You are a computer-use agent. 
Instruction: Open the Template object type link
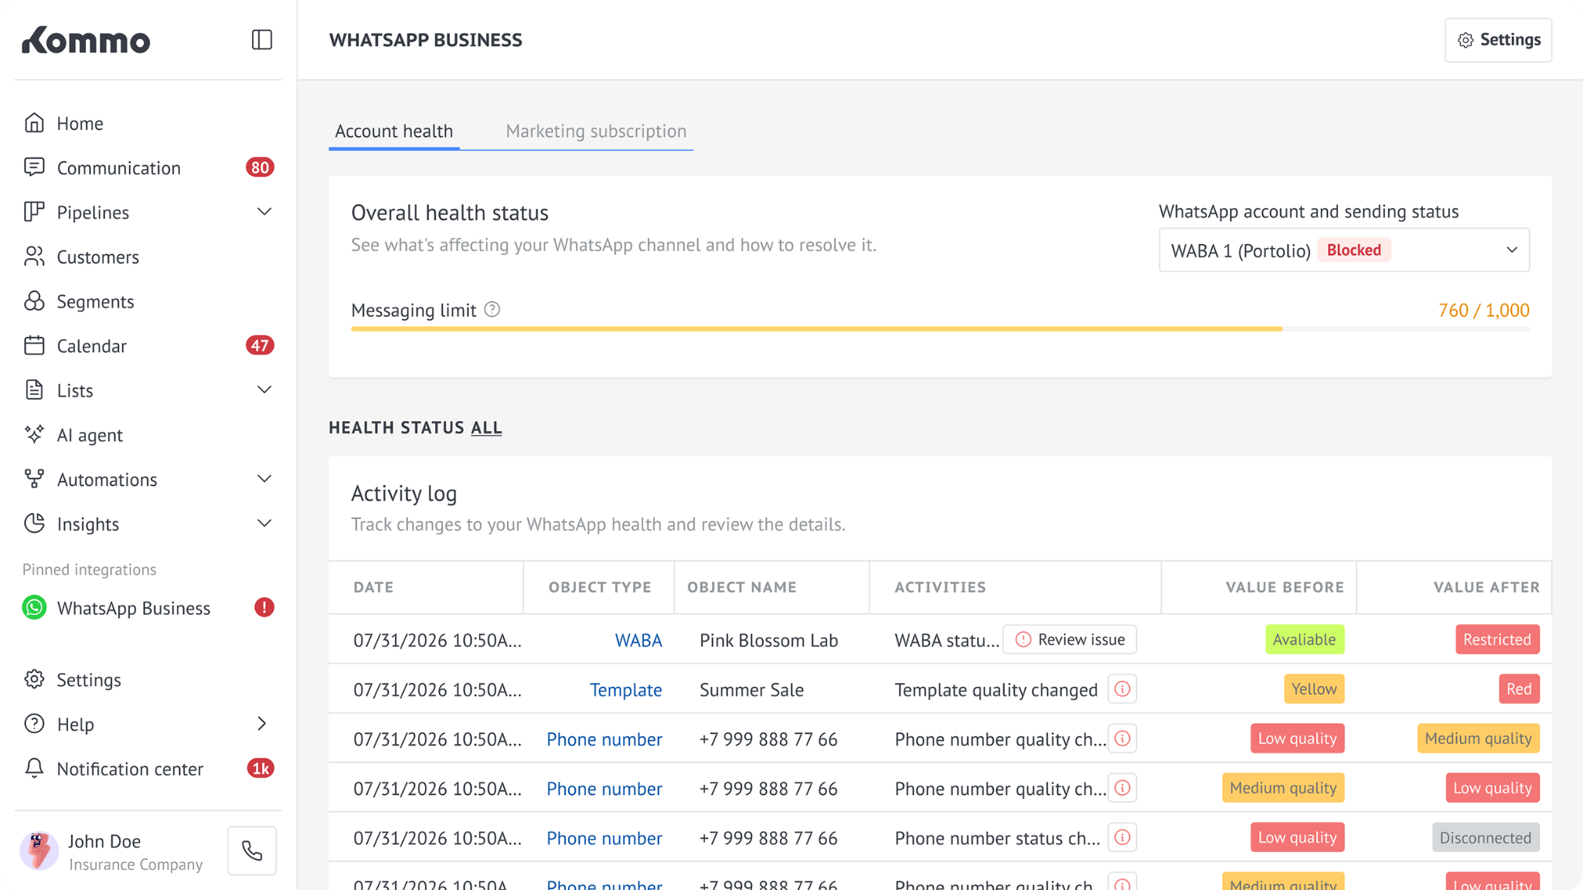(626, 690)
